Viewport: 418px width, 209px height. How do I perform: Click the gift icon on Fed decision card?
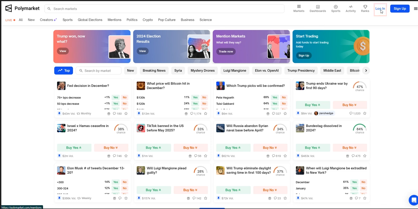(x=109, y=114)
